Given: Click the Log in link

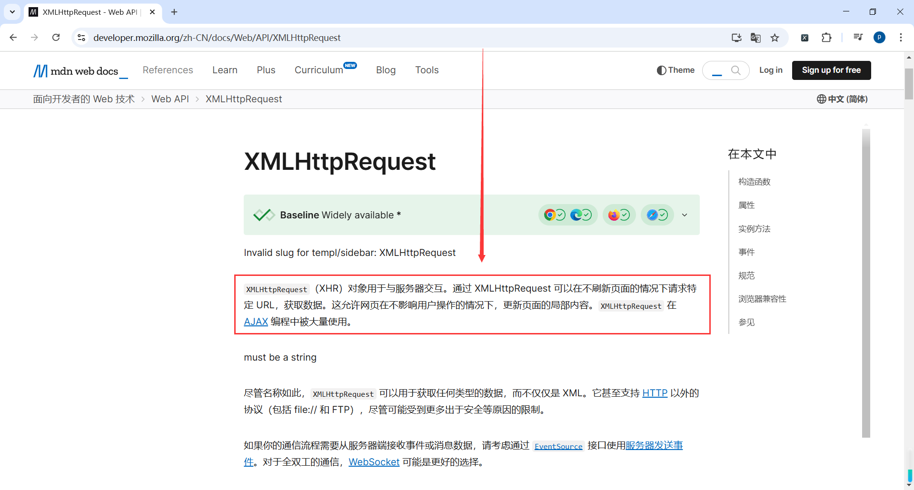Looking at the screenshot, I should tap(771, 70).
